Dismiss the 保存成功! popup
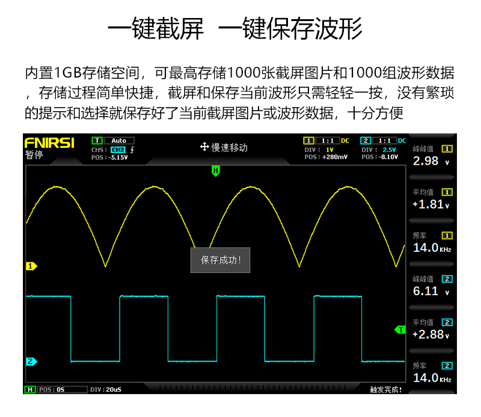This screenshot has width=481, height=417. (x=220, y=260)
